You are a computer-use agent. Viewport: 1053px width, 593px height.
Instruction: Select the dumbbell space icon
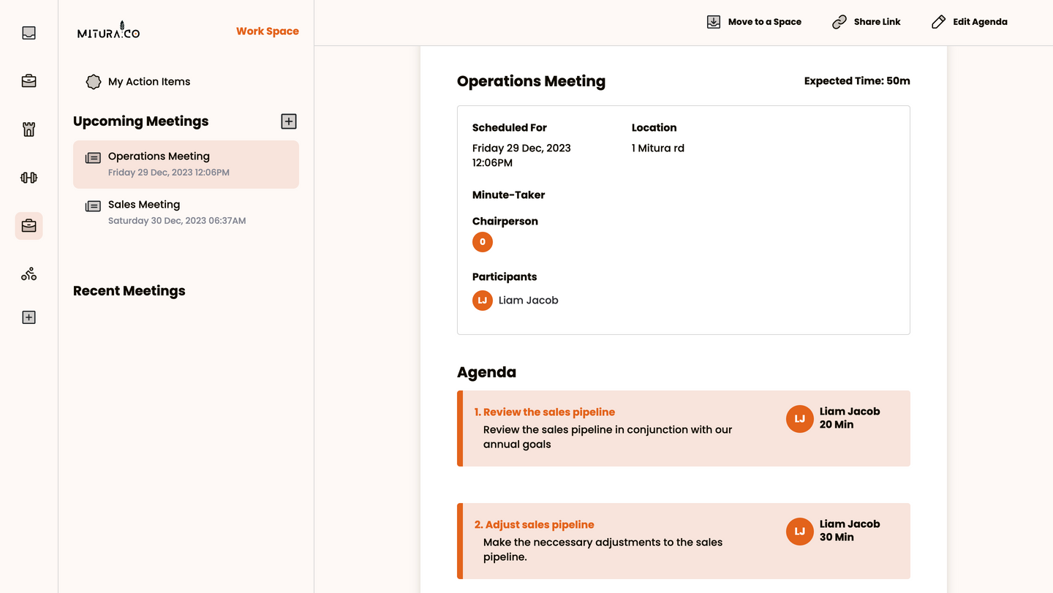[29, 178]
